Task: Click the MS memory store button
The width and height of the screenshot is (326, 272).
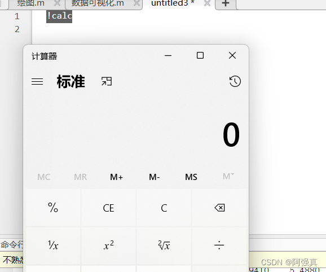Action: (x=191, y=177)
